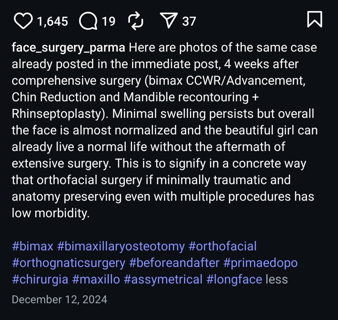Open the #primaedopo hashtag
The image size is (338, 320).
pyautogui.click(x=260, y=263)
